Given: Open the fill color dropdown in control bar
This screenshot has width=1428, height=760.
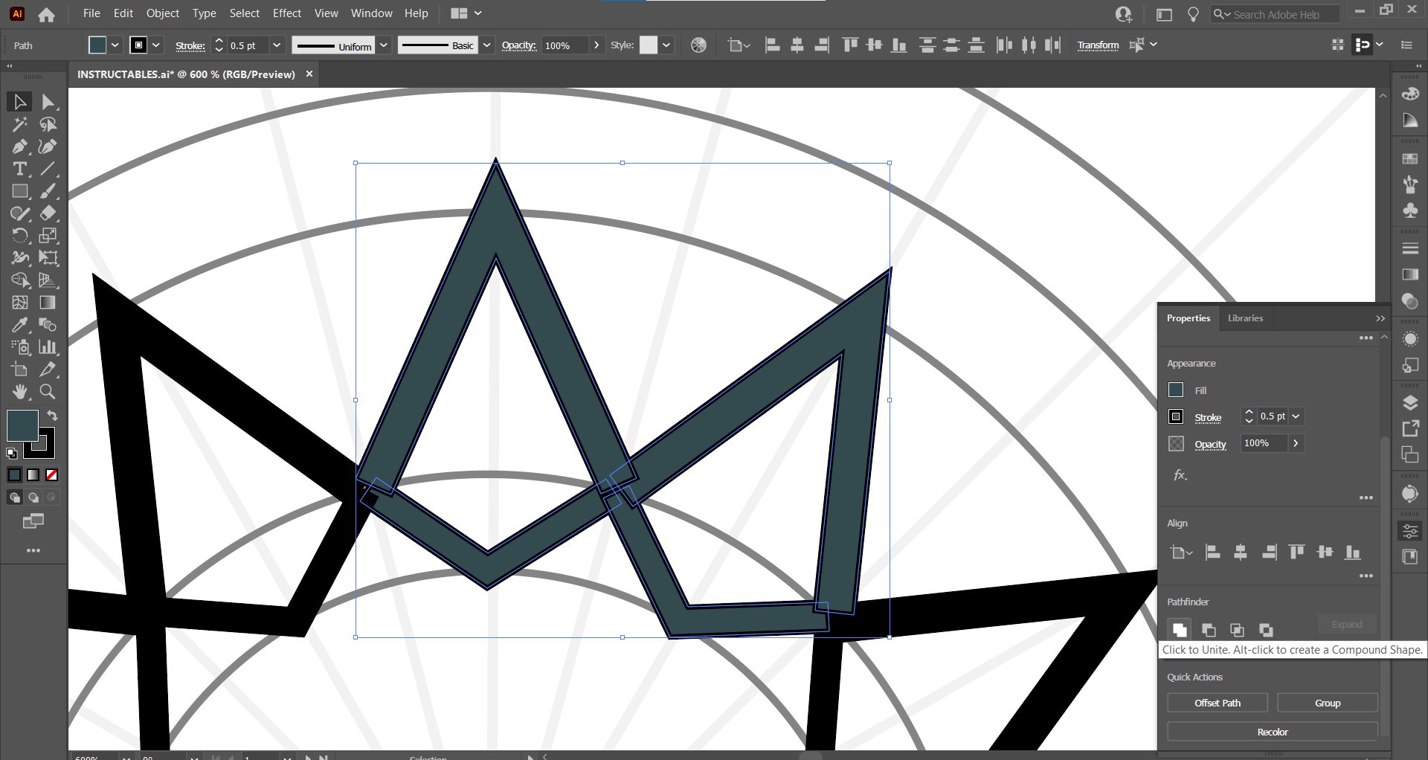Looking at the screenshot, I should pyautogui.click(x=115, y=45).
